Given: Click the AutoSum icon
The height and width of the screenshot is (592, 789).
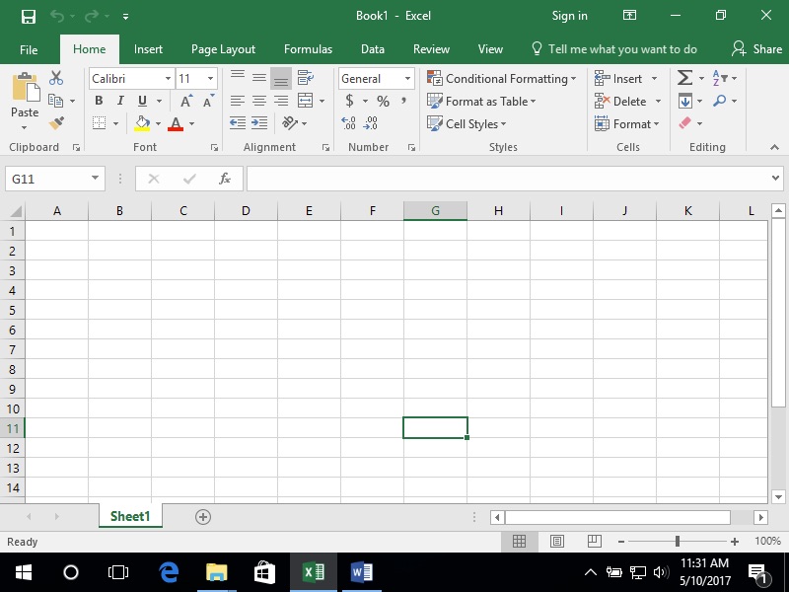Looking at the screenshot, I should (683, 77).
